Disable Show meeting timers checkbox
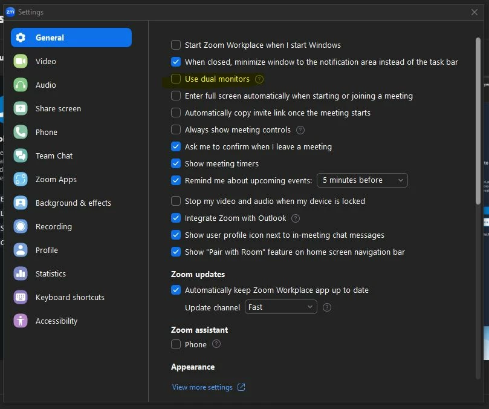This screenshot has height=409, width=489. (x=176, y=163)
